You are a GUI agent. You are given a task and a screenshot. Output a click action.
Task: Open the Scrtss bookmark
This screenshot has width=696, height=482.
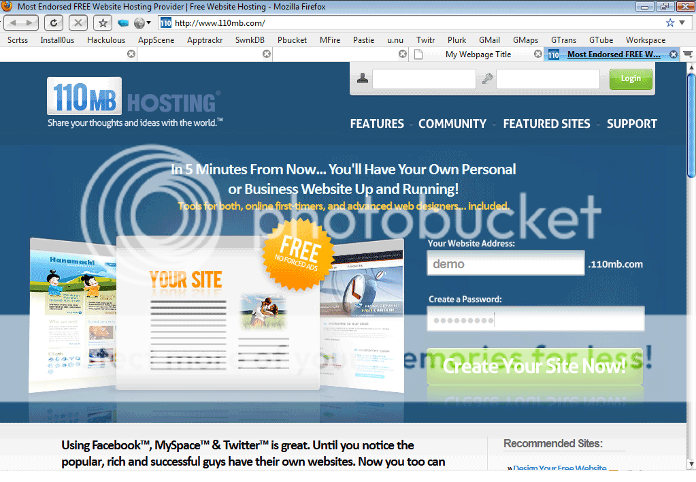coord(18,40)
